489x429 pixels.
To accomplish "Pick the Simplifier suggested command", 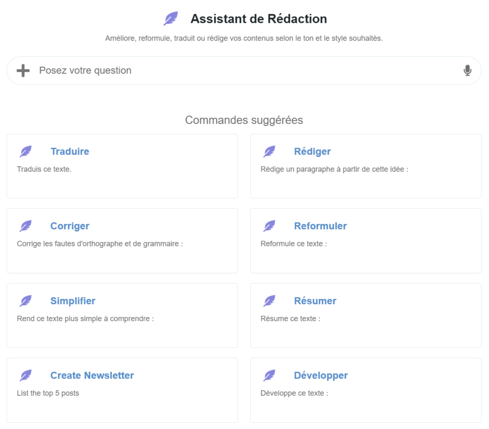I will point(73,301).
